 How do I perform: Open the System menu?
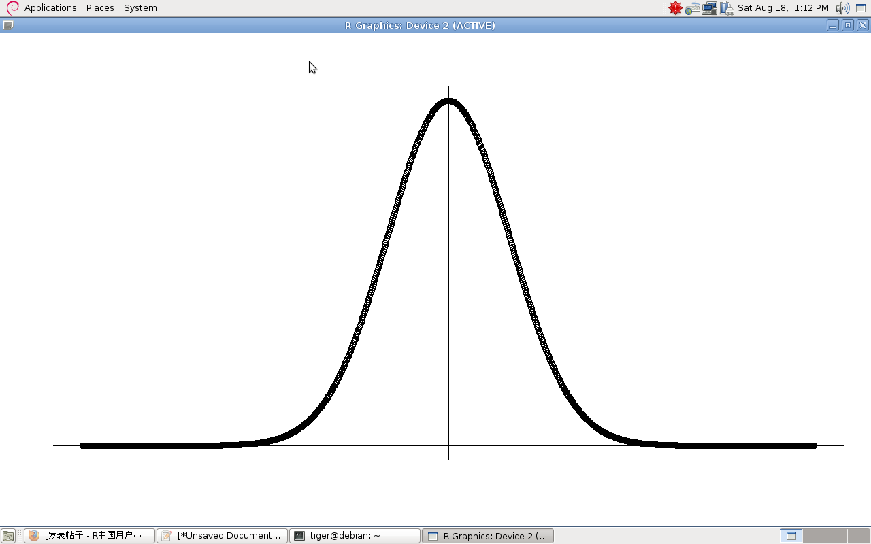pos(140,8)
